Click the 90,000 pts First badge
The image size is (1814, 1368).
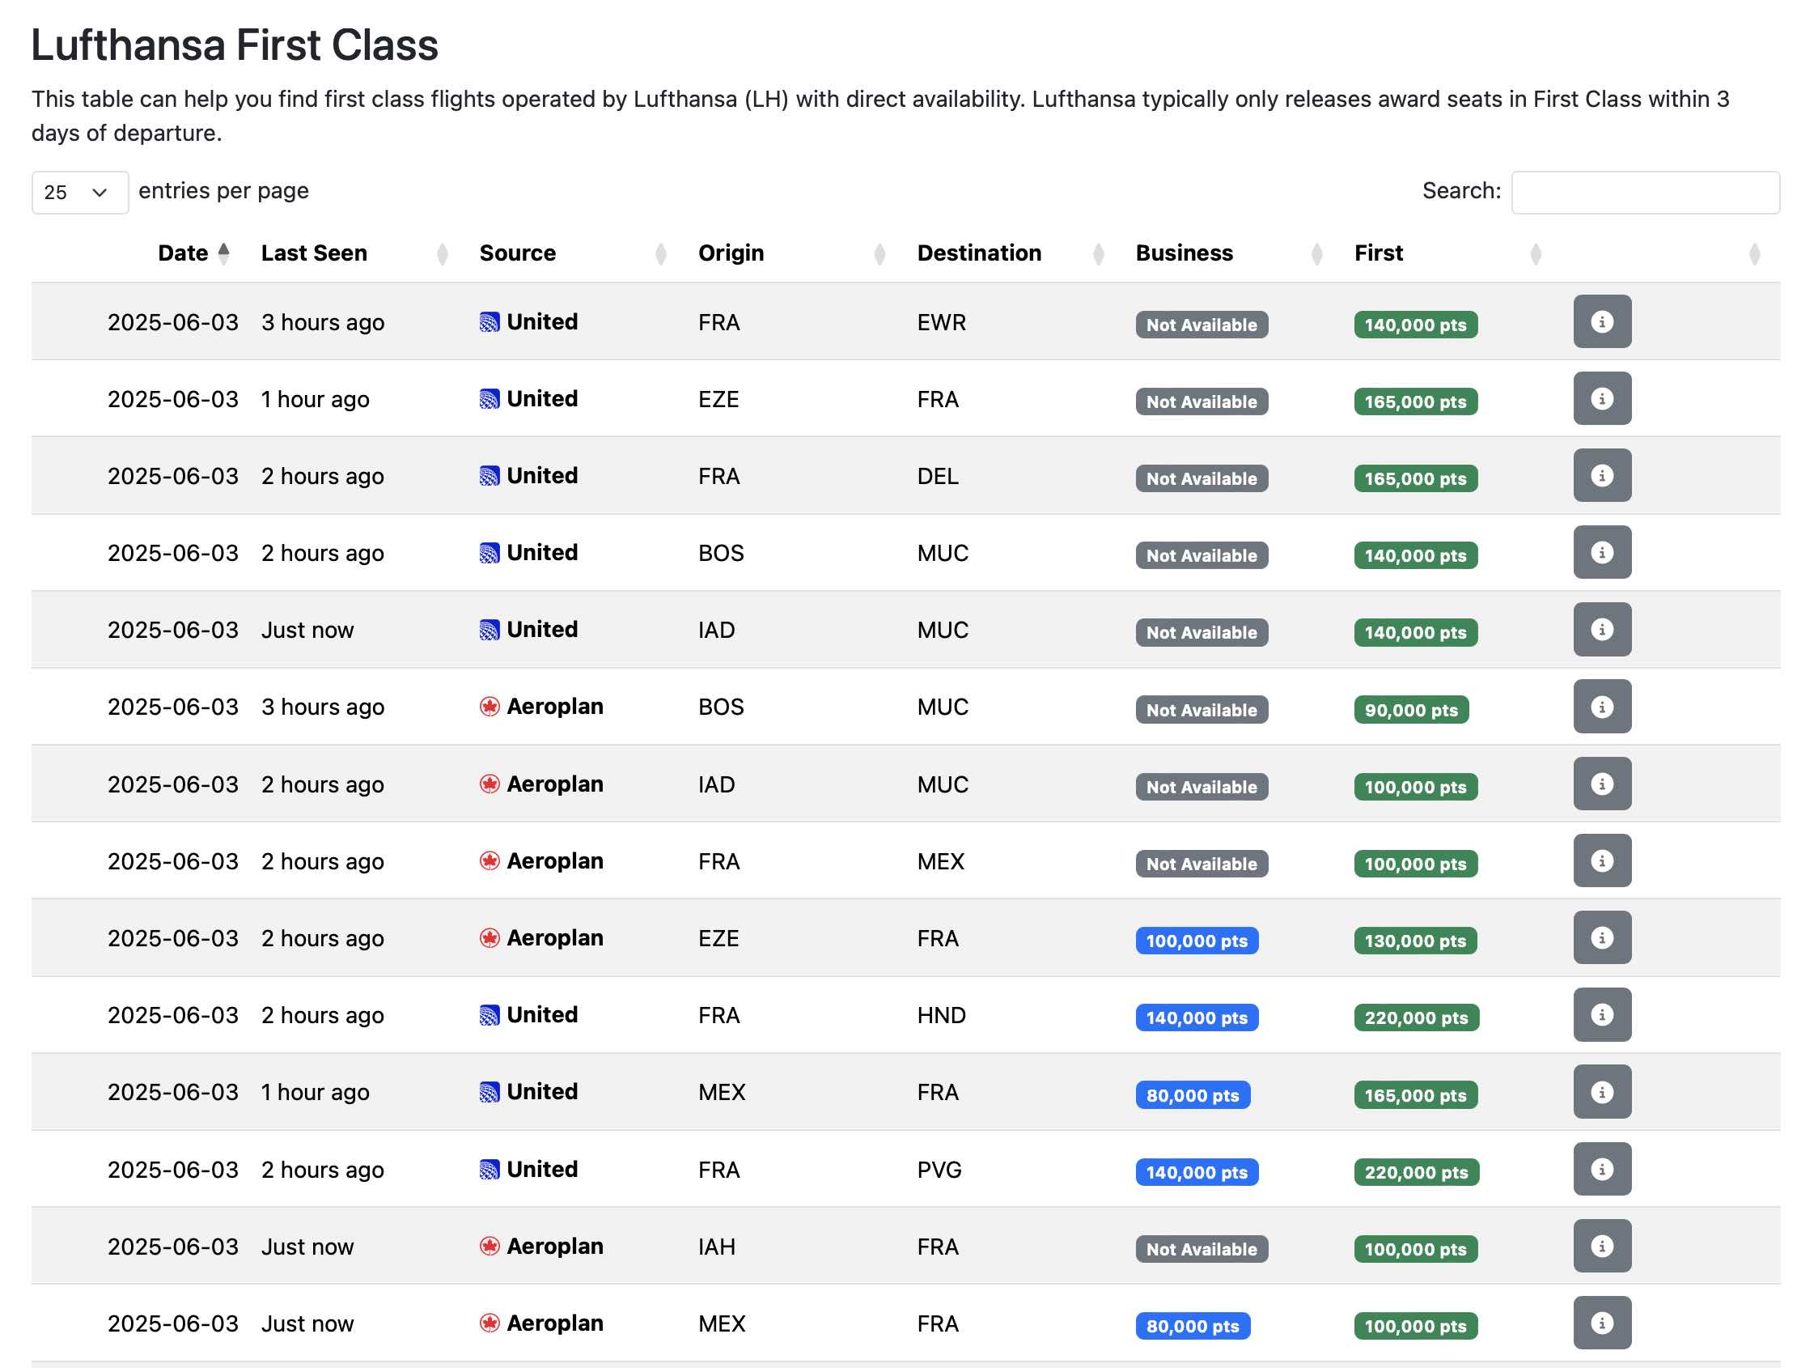[1410, 711]
